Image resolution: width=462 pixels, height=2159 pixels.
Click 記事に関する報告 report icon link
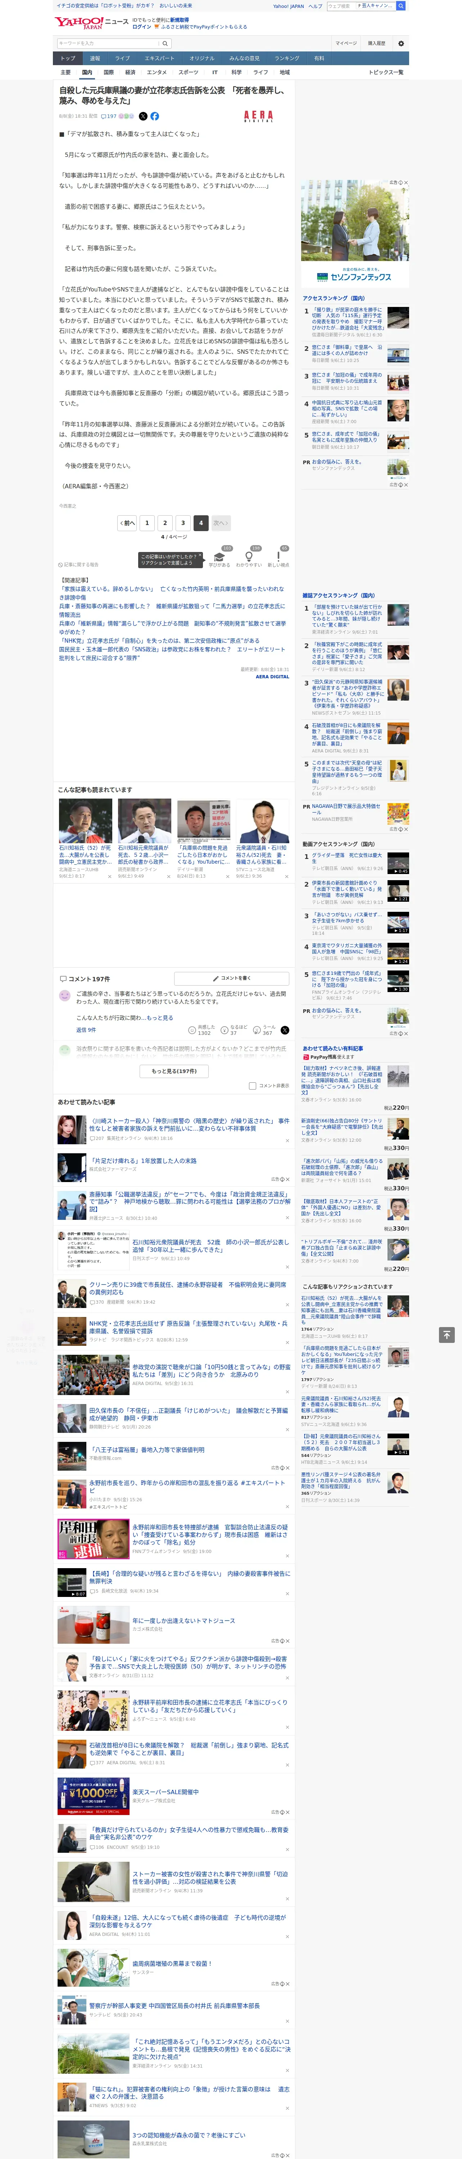coord(78,565)
